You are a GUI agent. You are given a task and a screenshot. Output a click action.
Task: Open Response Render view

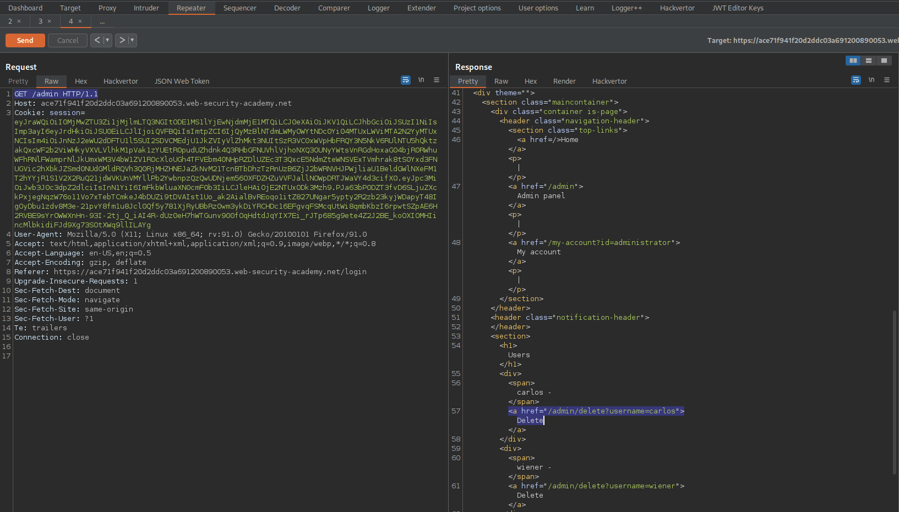(564, 81)
